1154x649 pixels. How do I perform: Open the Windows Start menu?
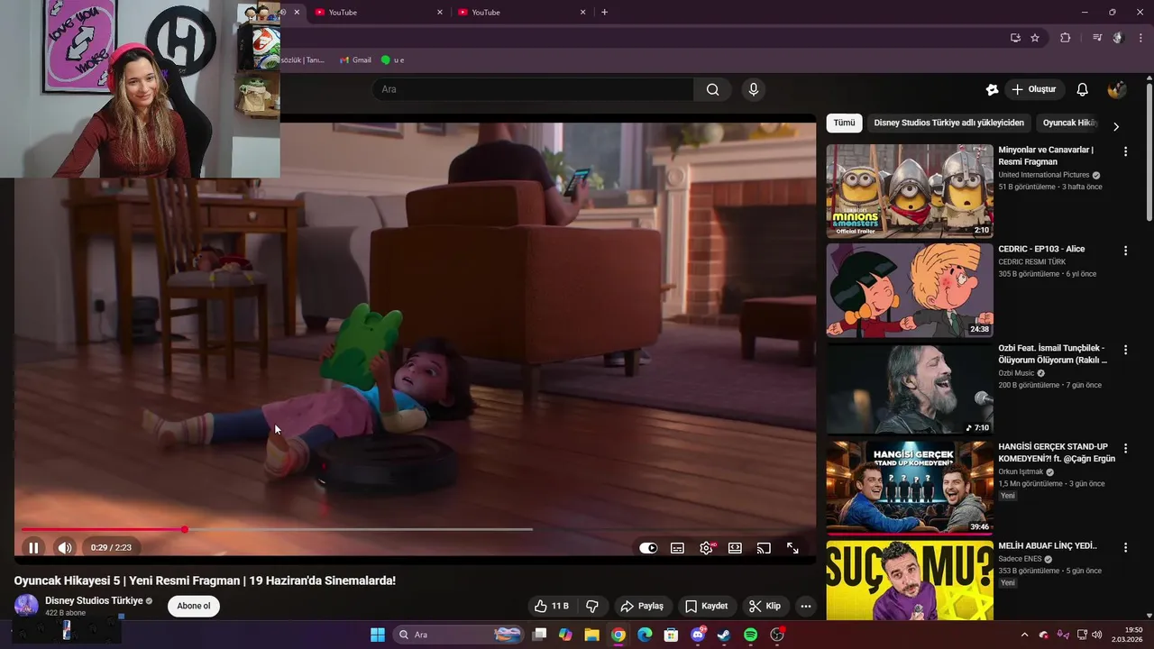point(378,635)
